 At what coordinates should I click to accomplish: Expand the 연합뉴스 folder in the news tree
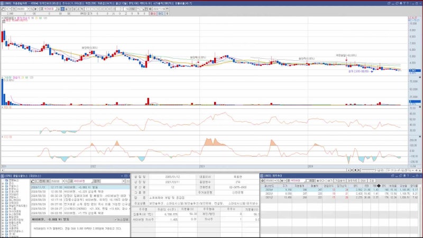pyautogui.click(x=3, y=197)
